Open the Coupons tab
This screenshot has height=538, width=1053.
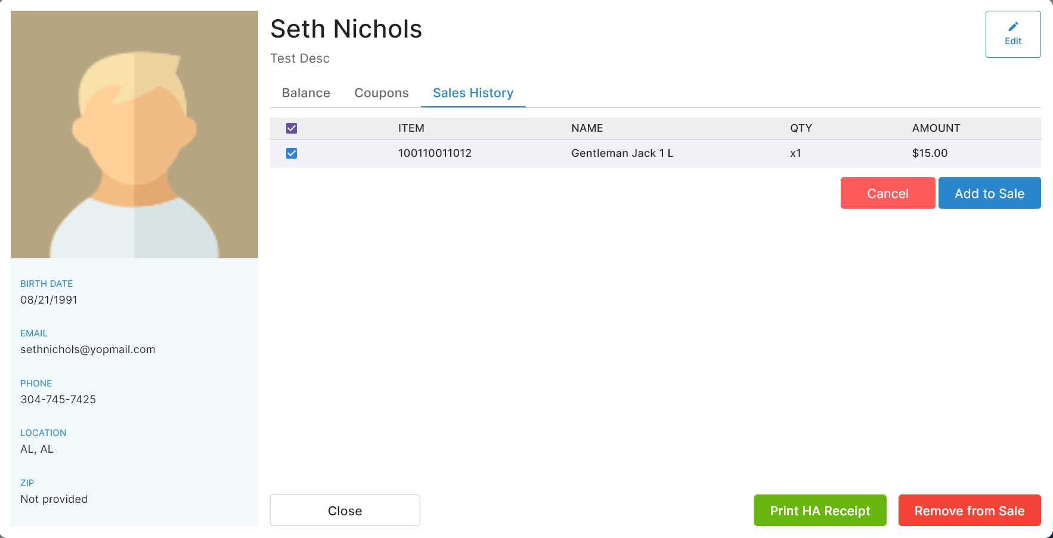tap(382, 93)
